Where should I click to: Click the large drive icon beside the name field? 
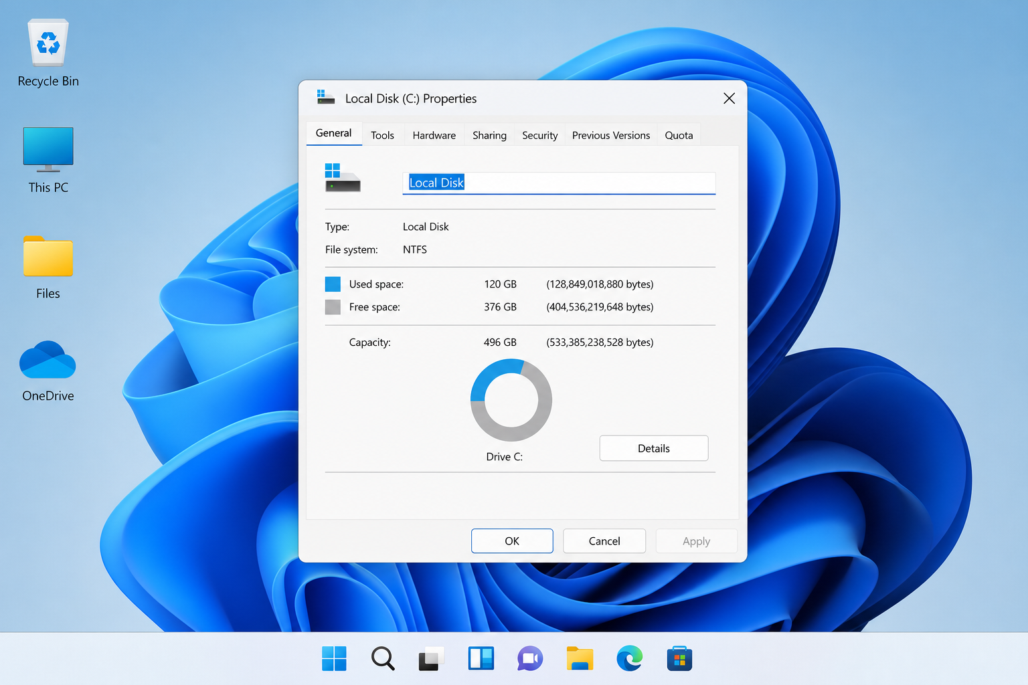click(343, 178)
